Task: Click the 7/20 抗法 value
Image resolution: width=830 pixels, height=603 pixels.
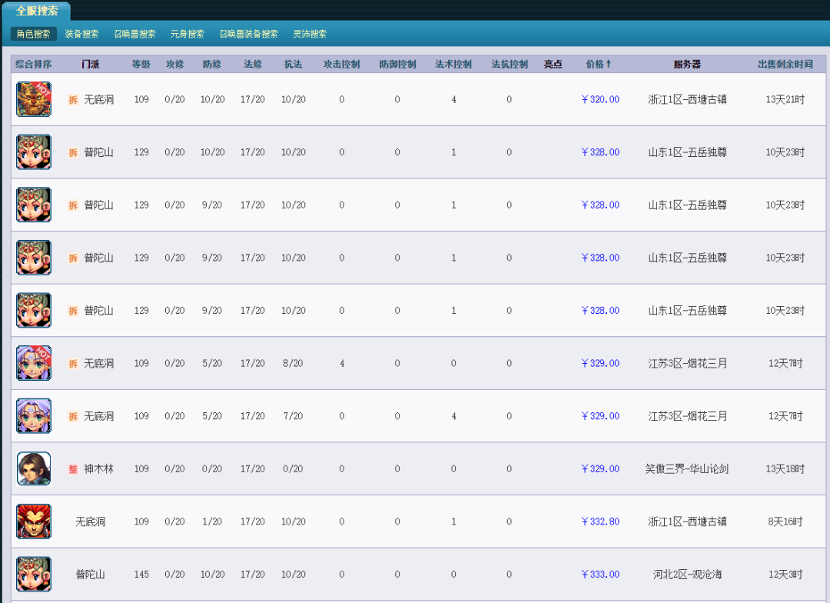Action: (x=293, y=416)
